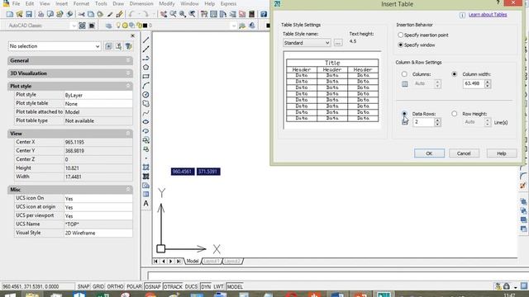The width and height of the screenshot is (529, 297).
Task: Click the Plot printer icon
Action: [41, 14]
